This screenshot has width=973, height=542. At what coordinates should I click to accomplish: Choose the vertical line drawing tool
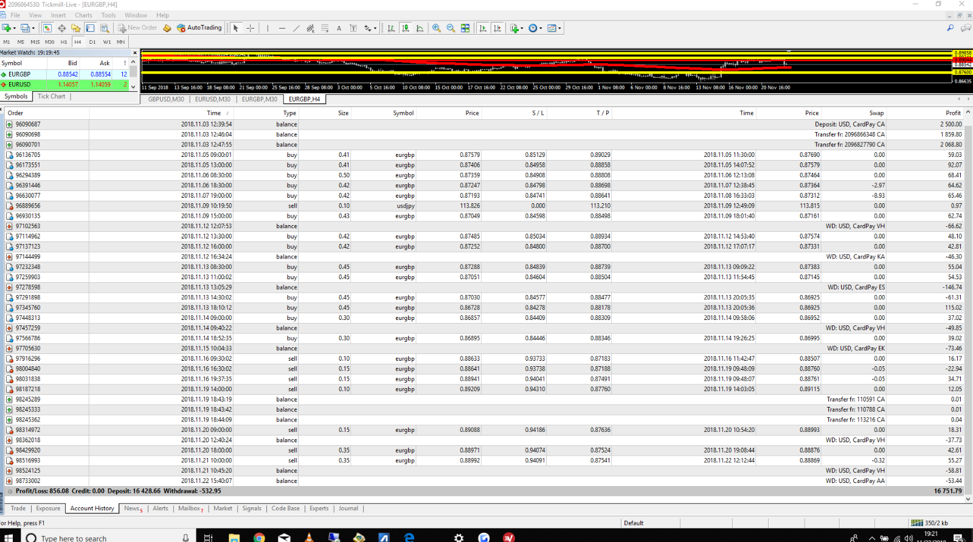(x=268, y=28)
